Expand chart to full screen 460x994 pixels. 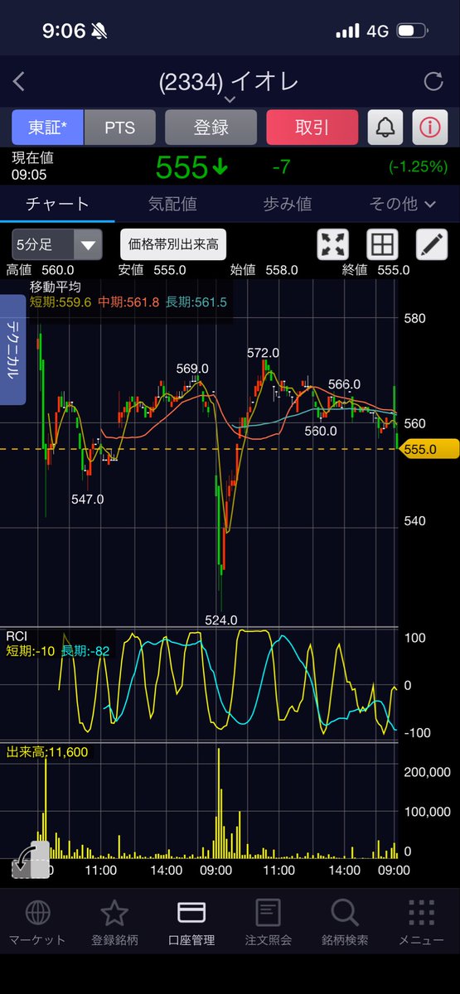333,244
